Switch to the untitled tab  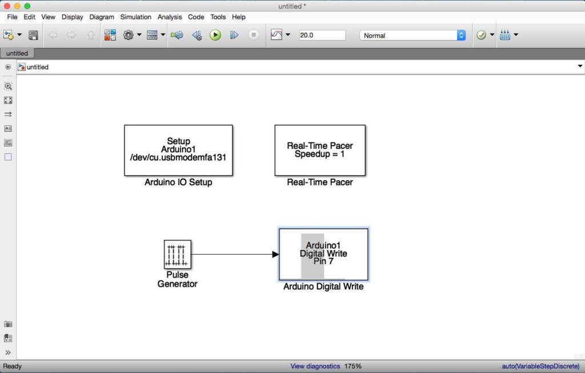point(16,53)
